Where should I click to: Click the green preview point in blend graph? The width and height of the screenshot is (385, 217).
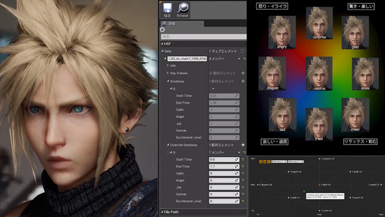pyautogui.click(x=304, y=192)
